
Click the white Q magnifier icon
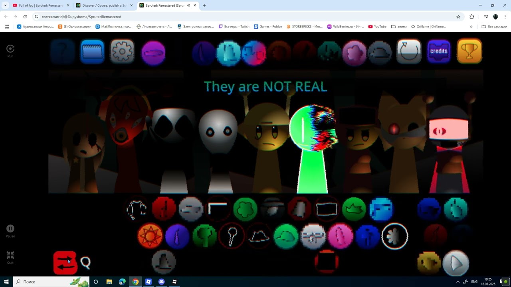(x=85, y=262)
